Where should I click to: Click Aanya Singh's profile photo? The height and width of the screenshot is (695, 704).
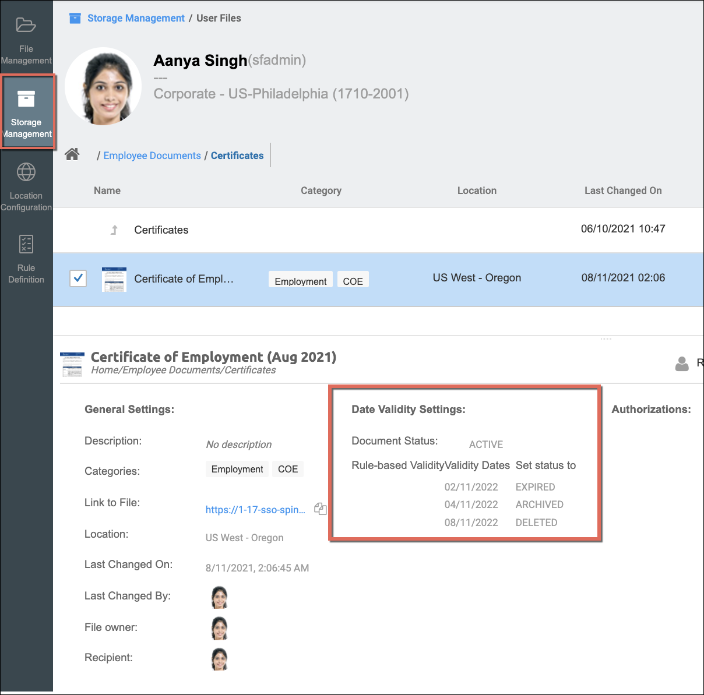tap(103, 86)
